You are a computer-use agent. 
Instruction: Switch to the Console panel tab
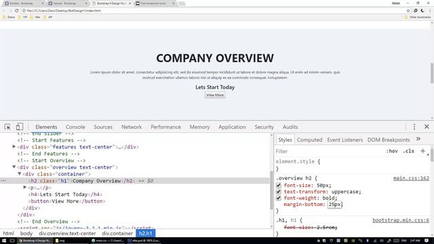click(x=75, y=127)
